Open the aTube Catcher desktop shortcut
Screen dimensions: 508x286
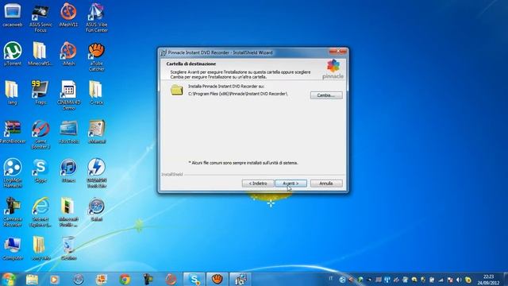[97, 56]
